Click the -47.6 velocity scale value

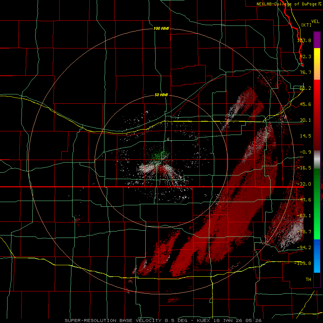click(x=304, y=200)
